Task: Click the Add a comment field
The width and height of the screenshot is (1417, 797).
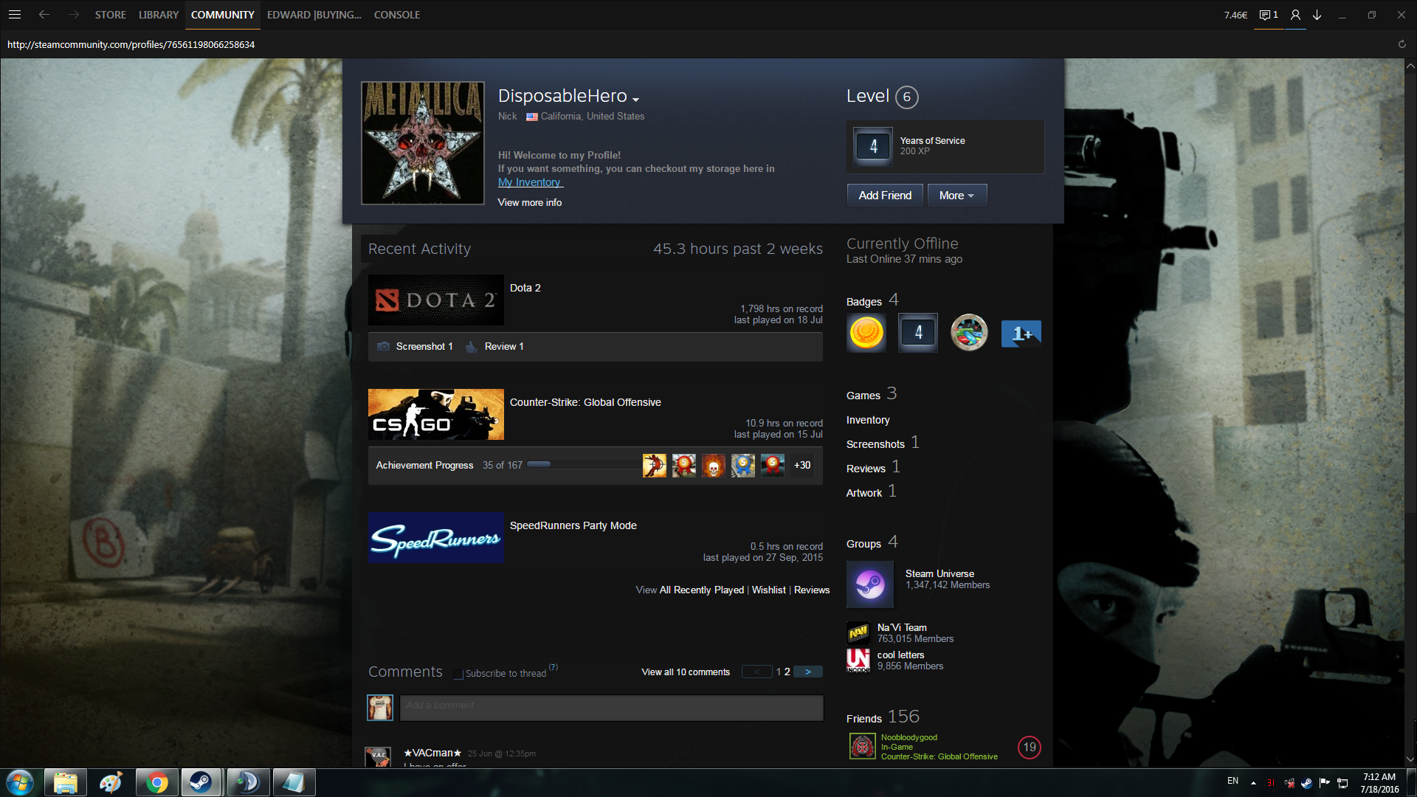Action: pyautogui.click(x=611, y=706)
